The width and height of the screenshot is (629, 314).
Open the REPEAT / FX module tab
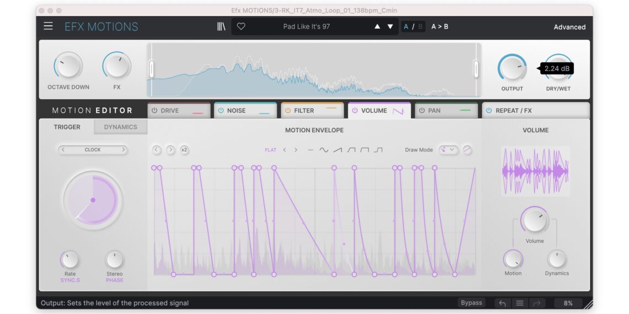point(536,111)
